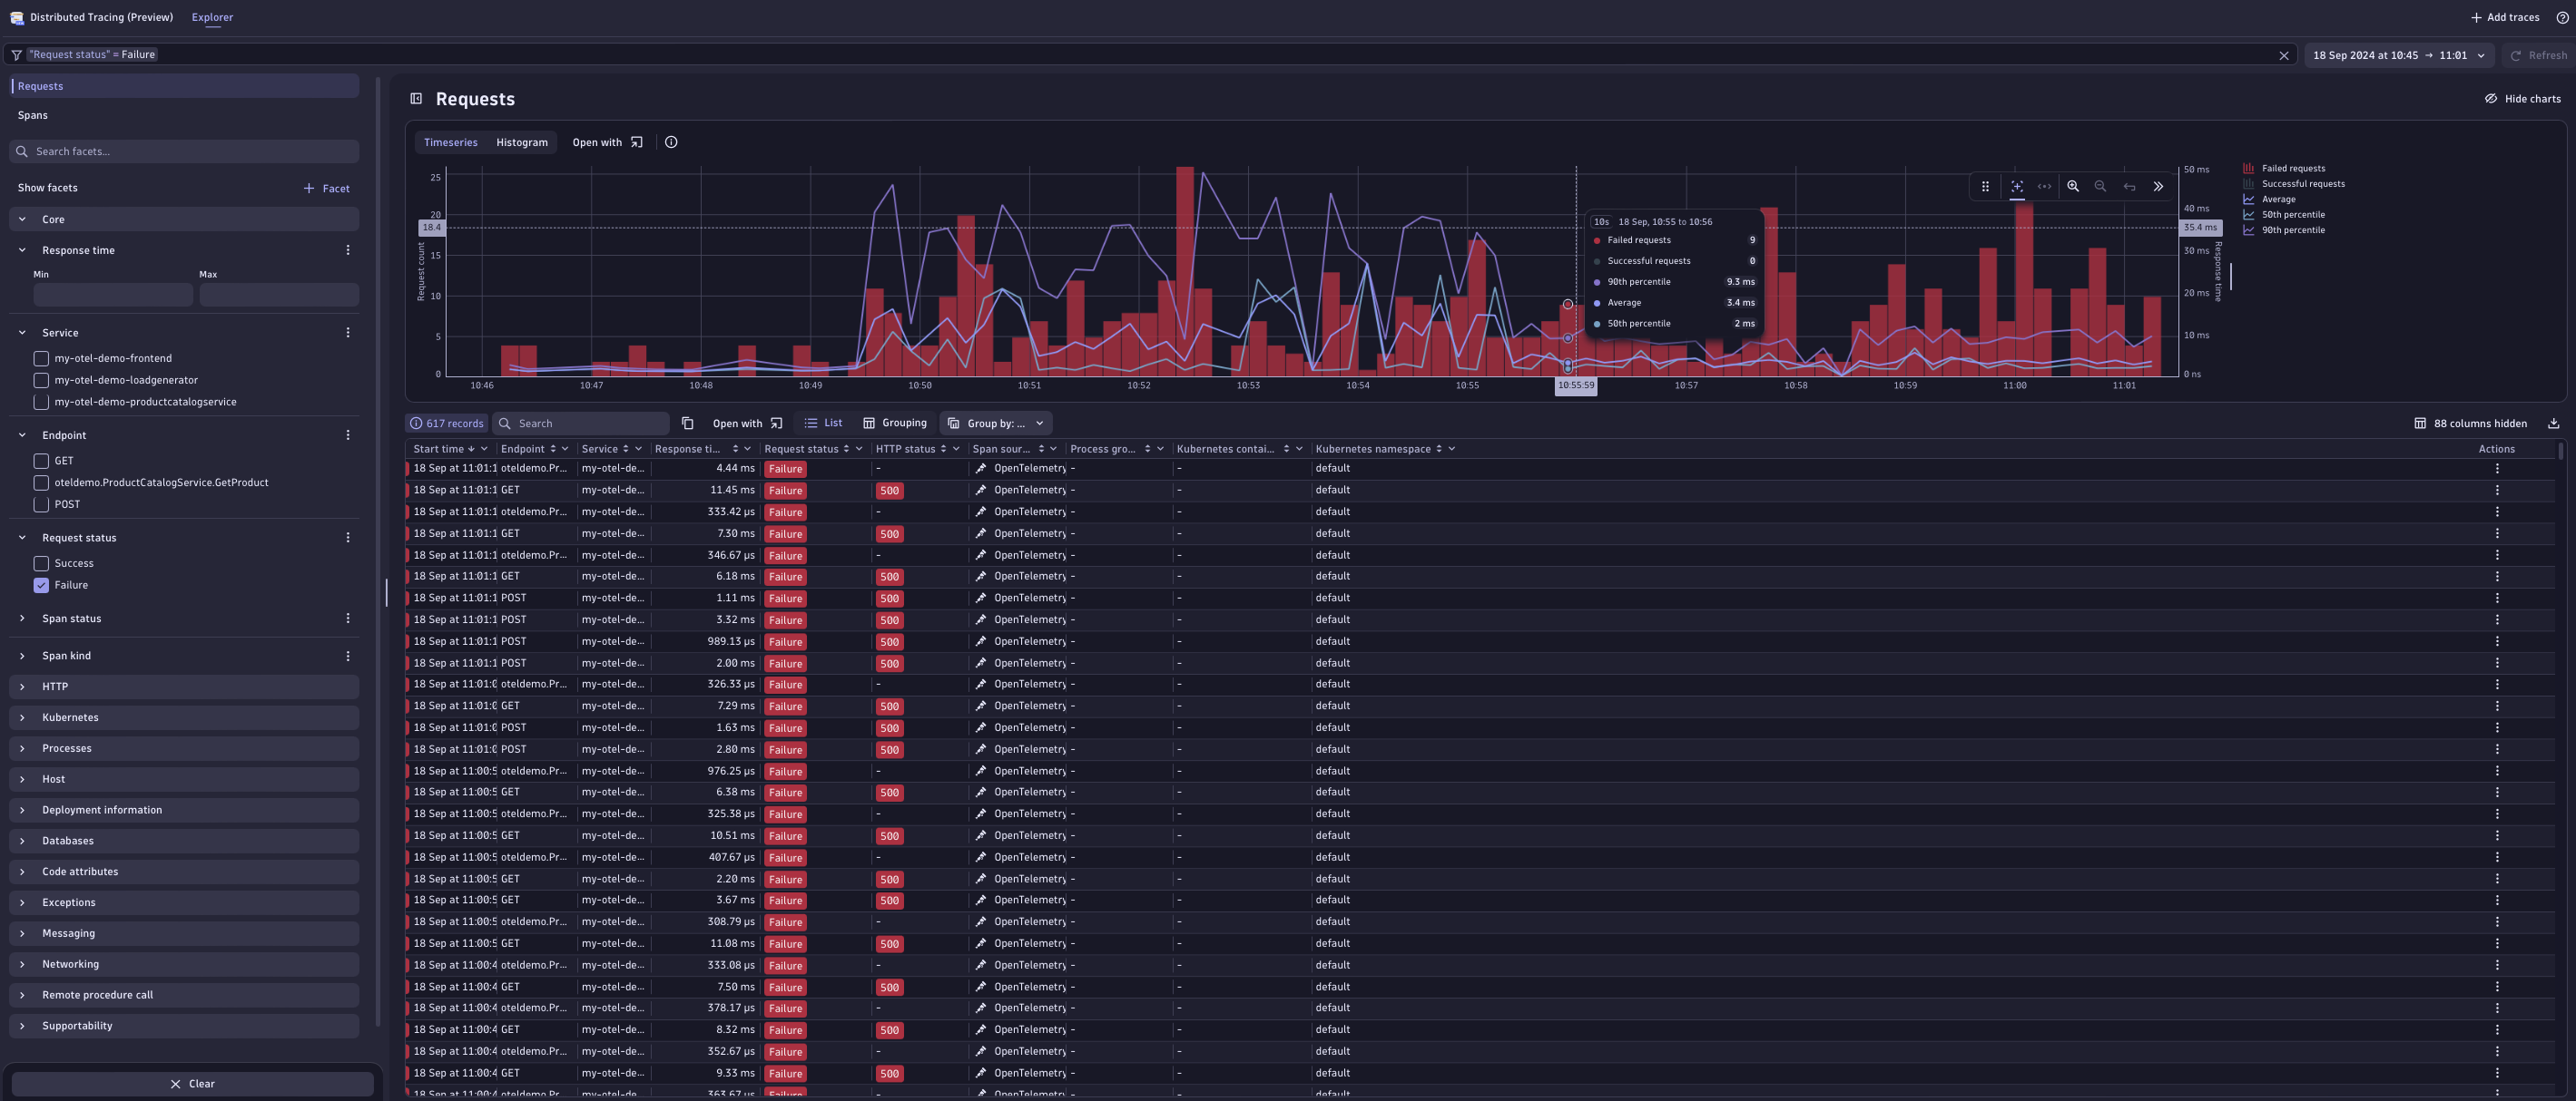Collapse the Response time facet section
This screenshot has width=2576, height=1101.
point(22,249)
